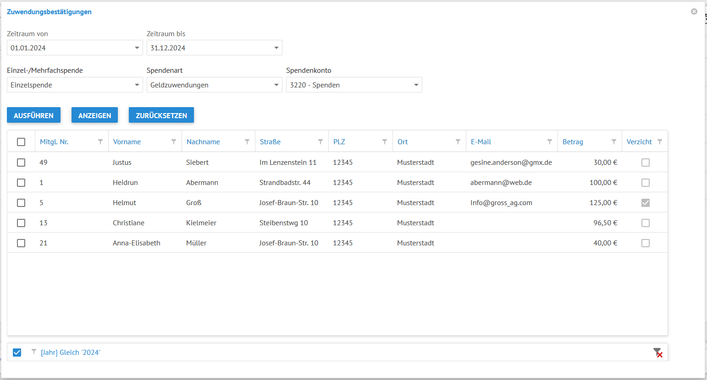The image size is (707, 380).
Task: Click the Einzelspende text in combo field
Action: [31, 85]
